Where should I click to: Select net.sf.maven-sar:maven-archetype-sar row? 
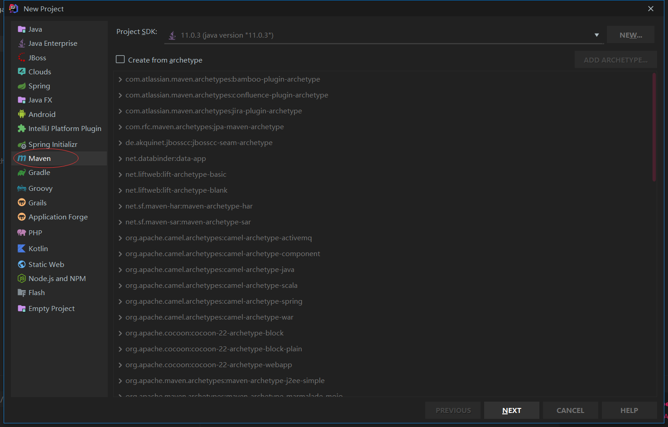click(383, 222)
